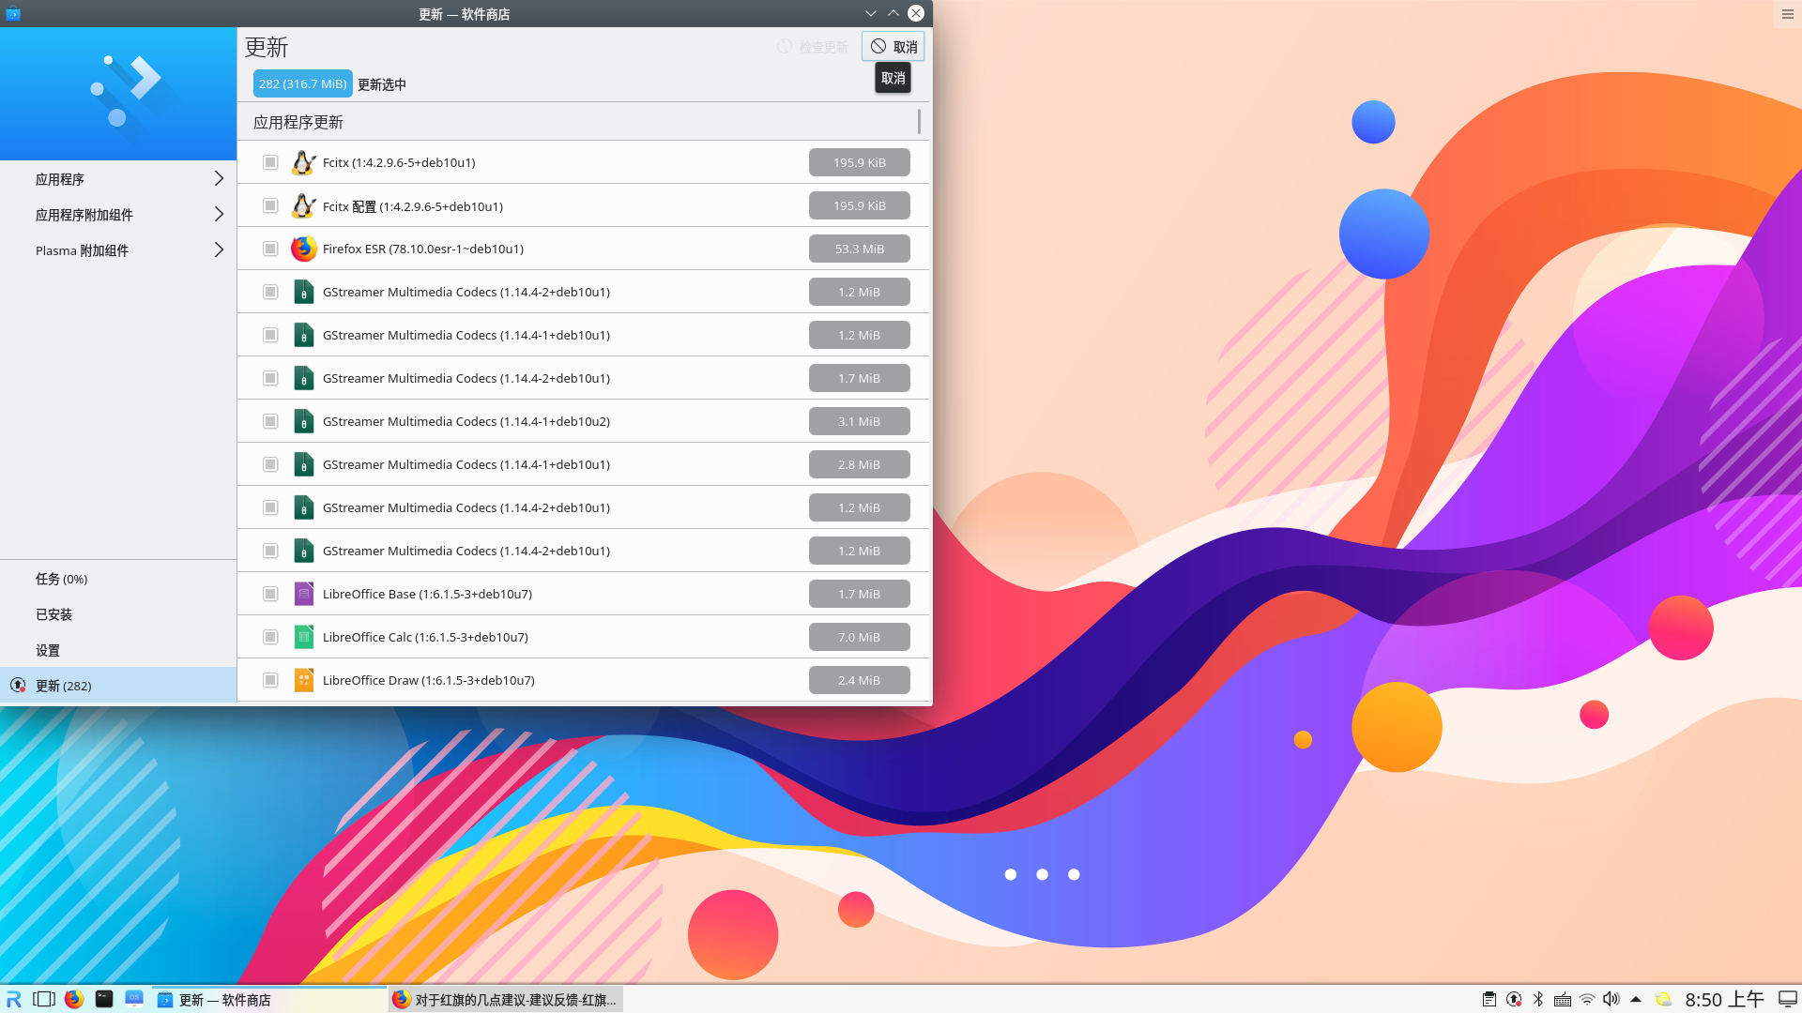Click the 53.3 MiB size button for Firefox
Screen dimensions: 1802x1013
pos(859,249)
